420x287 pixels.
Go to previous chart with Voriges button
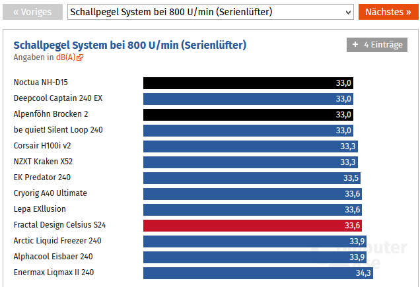point(32,12)
